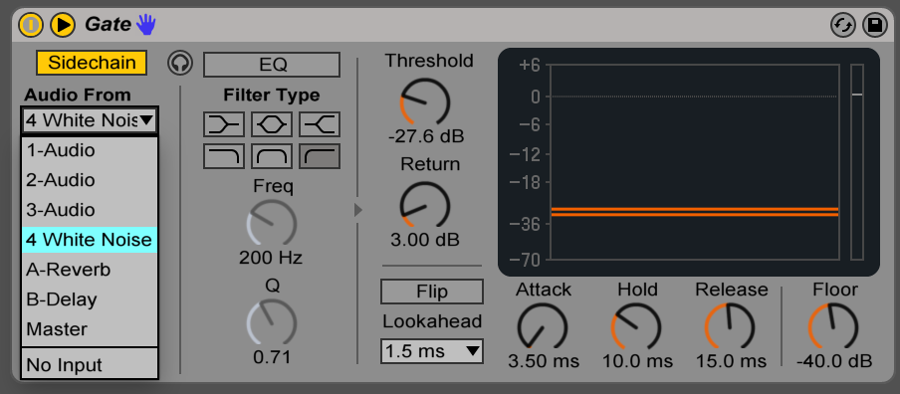Select low-pass filter type icon
This screenshot has height=394, width=900.
(224, 156)
